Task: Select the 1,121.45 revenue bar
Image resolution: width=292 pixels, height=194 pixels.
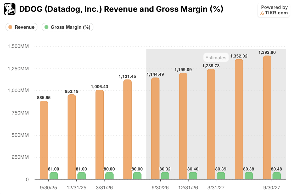Action: click(x=128, y=130)
